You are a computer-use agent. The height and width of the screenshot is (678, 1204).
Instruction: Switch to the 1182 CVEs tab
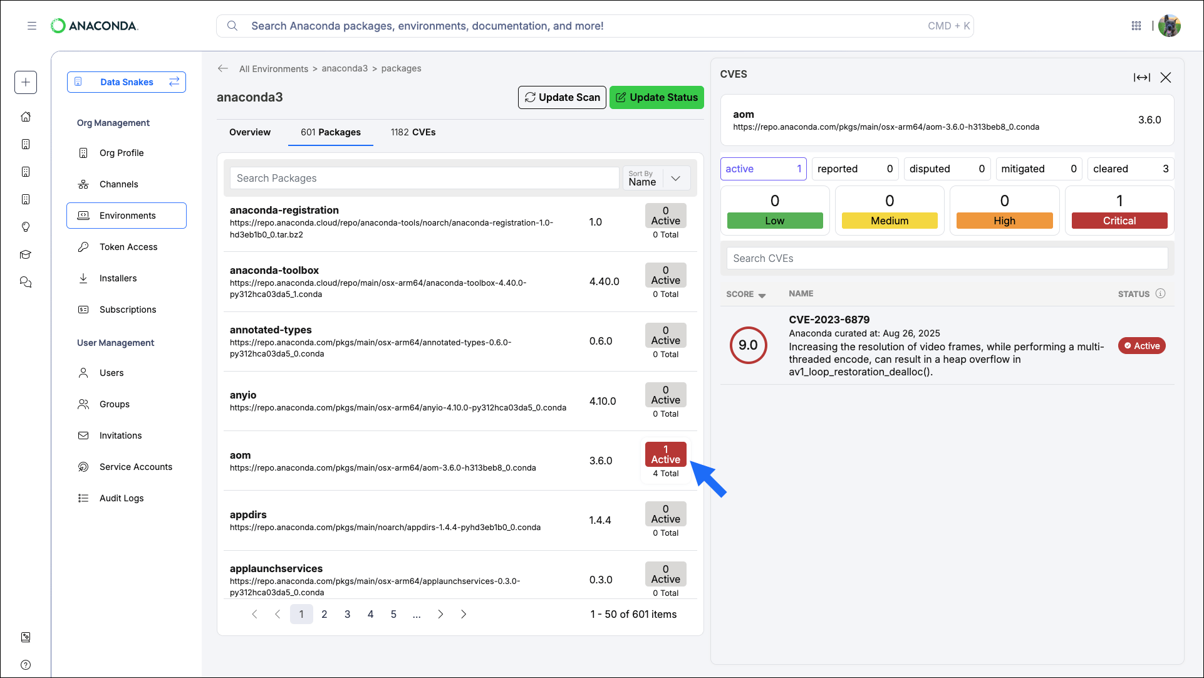[x=413, y=132]
